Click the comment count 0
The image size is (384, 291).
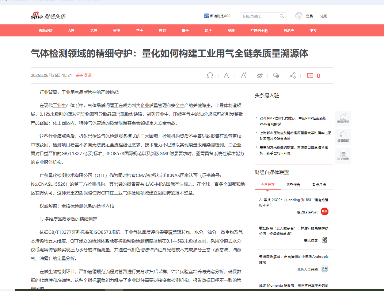(x=318, y=76)
